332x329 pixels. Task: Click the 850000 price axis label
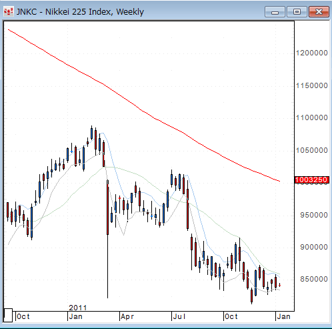pyautogui.click(x=314, y=279)
